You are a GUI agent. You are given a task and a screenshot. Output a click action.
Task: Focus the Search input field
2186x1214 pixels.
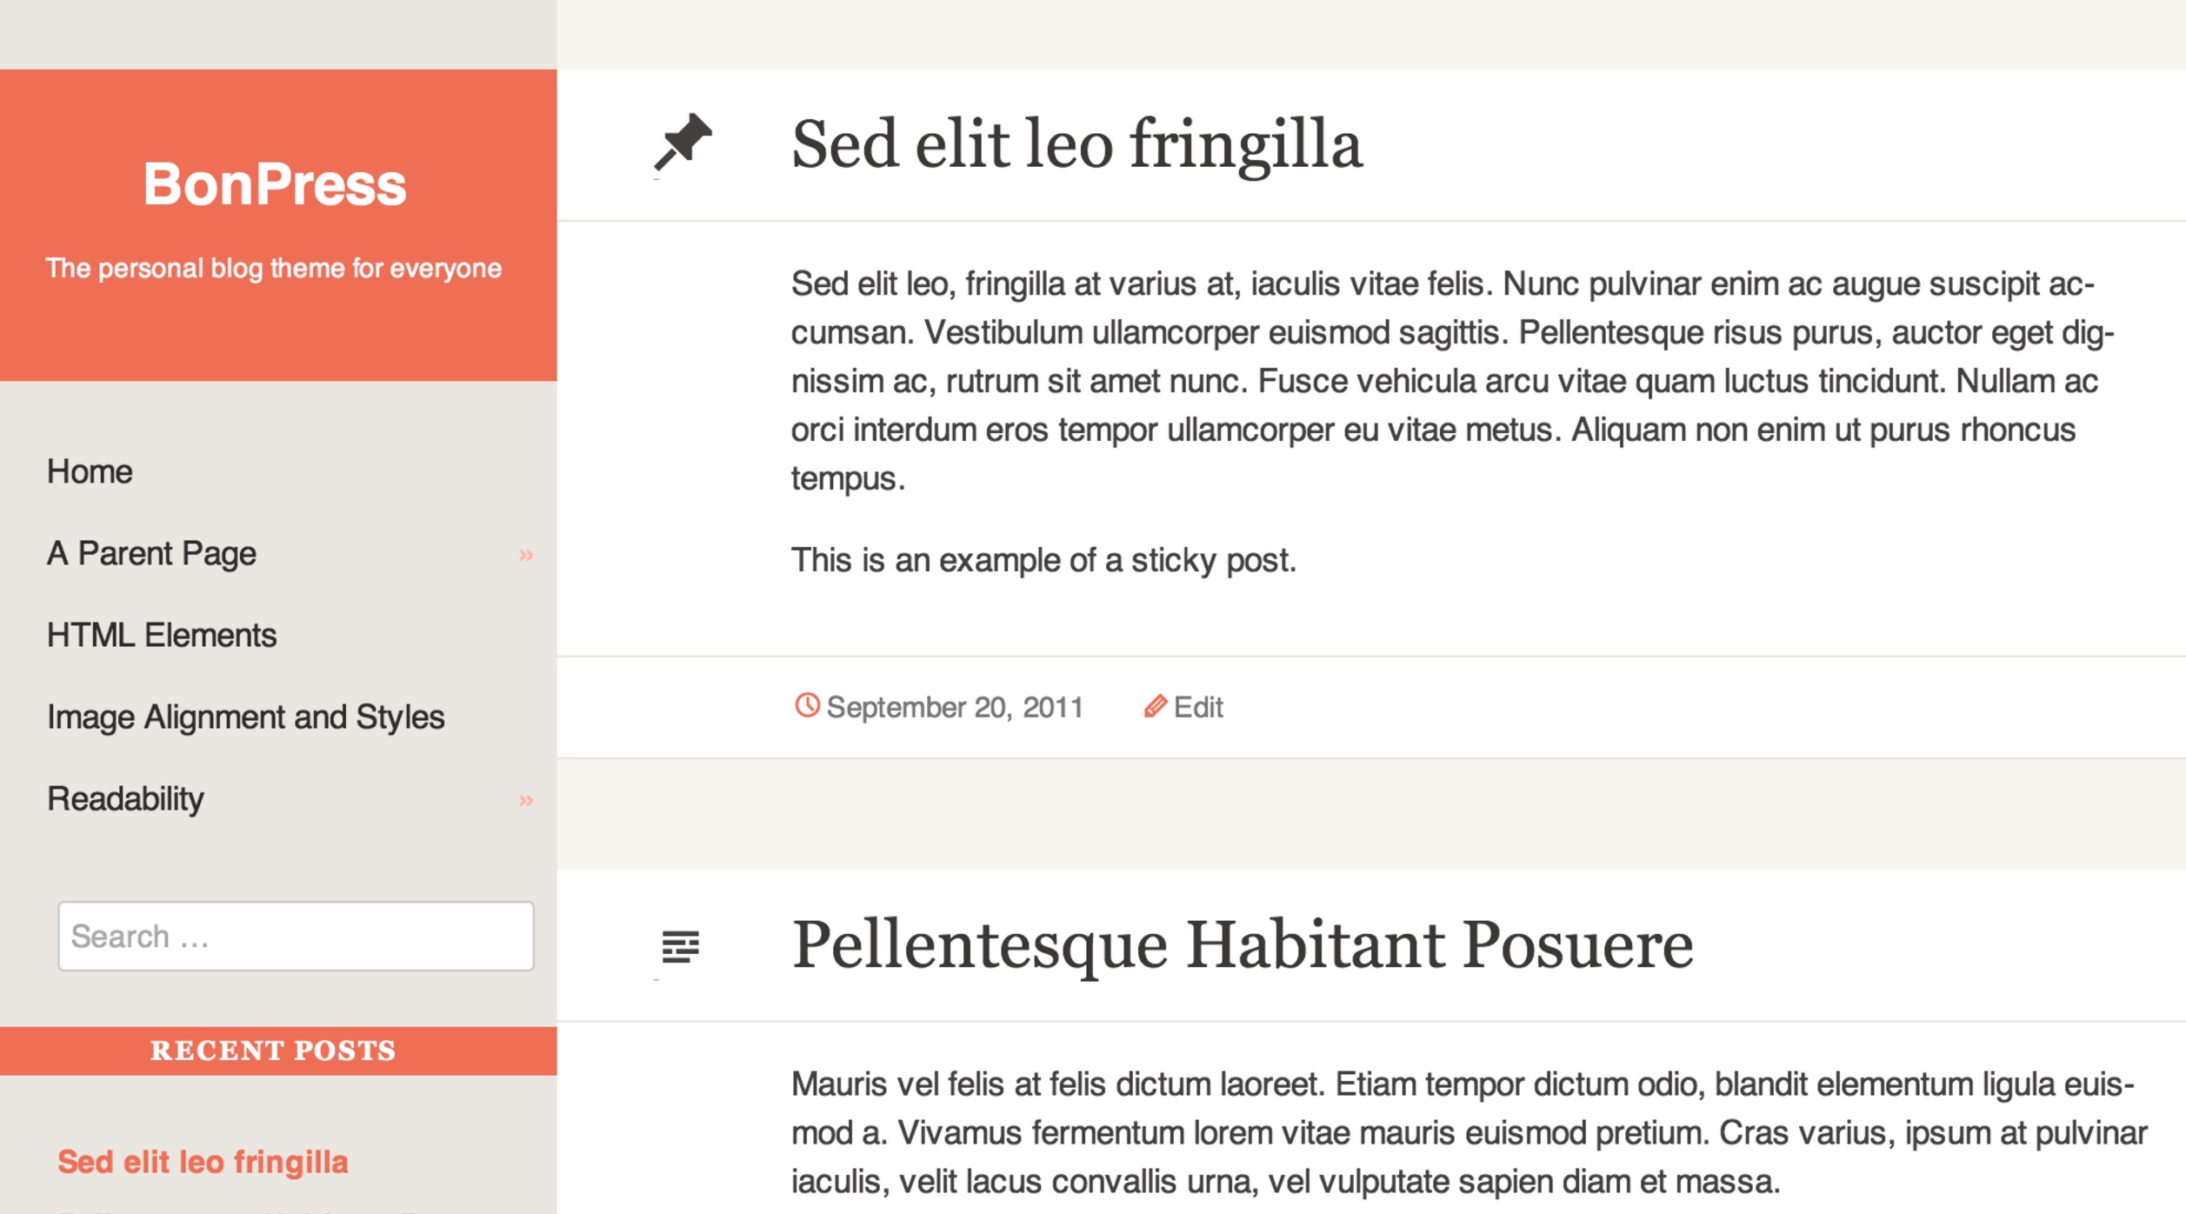point(296,937)
